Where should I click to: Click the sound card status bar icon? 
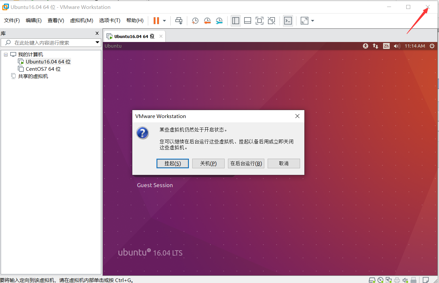[405, 280]
